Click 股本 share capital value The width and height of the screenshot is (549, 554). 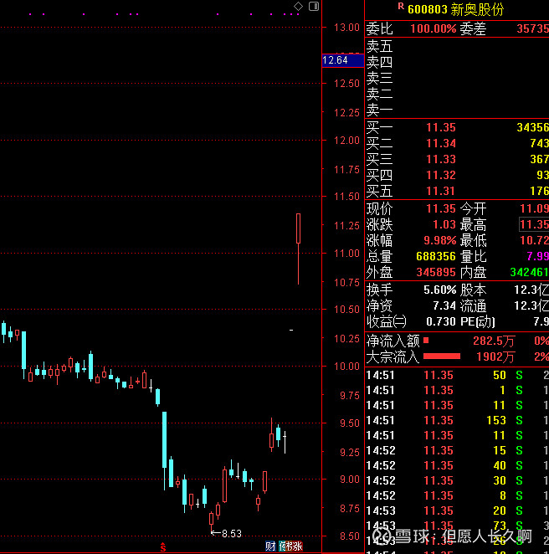coord(531,290)
